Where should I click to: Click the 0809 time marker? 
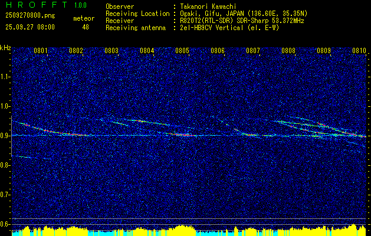tap(324, 51)
